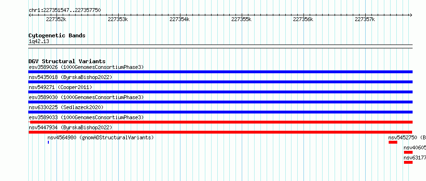
Task: Click the esv3589033 red variant bar
Action: (220, 122)
